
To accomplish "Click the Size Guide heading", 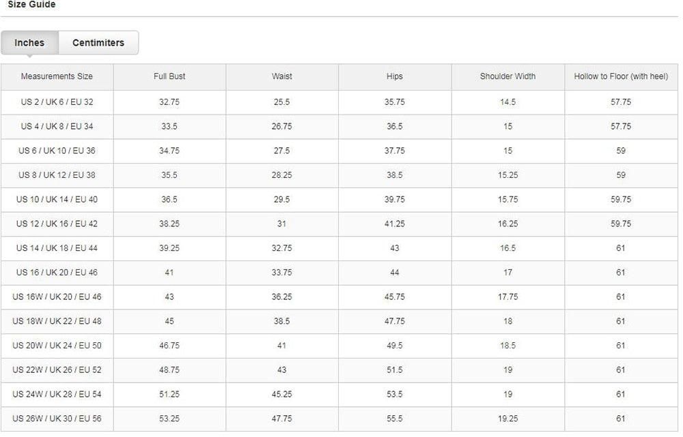I will tap(31, 5).
